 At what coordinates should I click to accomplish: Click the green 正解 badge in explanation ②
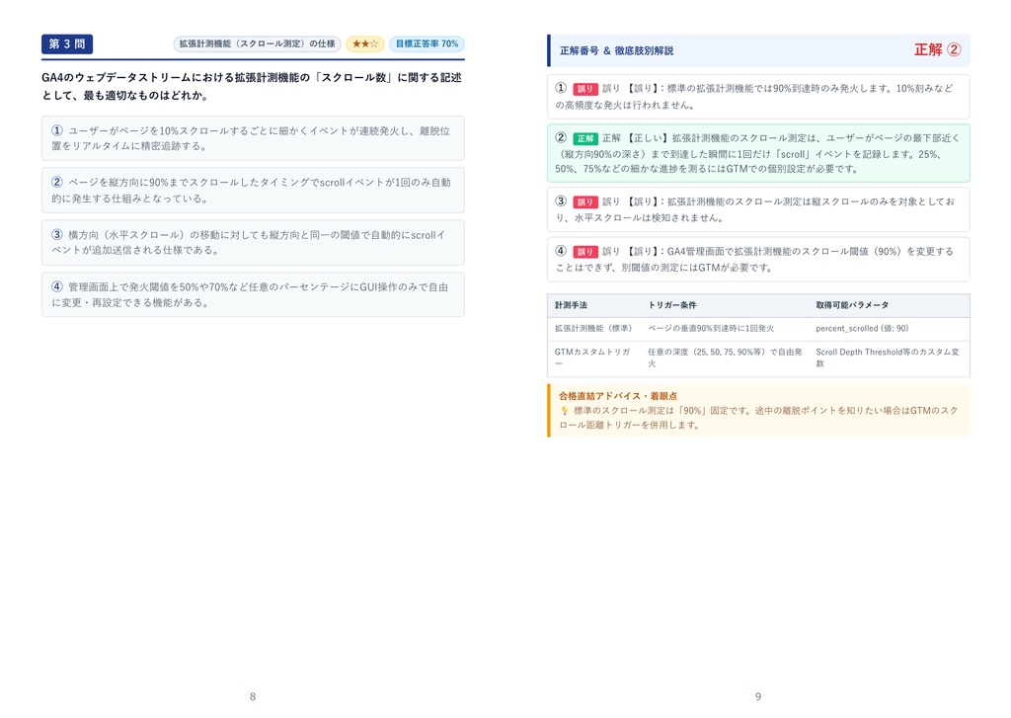pyautogui.click(x=585, y=138)
